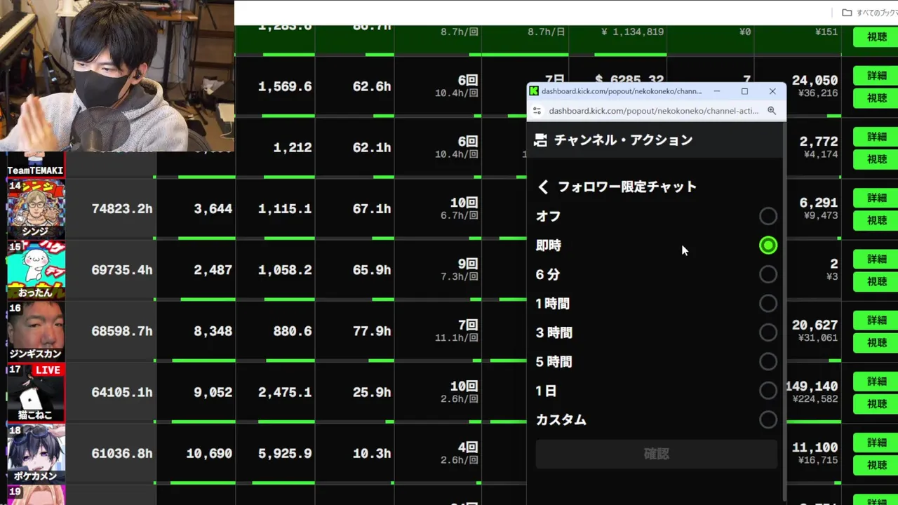Open シンジ streamer thumbnail
This screenshot has width=898, height=505.
(x=36, y=209)
